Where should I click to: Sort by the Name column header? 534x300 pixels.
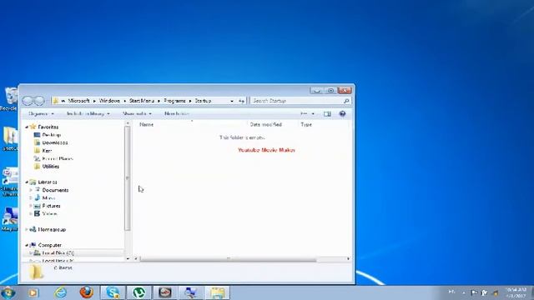point(147,124)
